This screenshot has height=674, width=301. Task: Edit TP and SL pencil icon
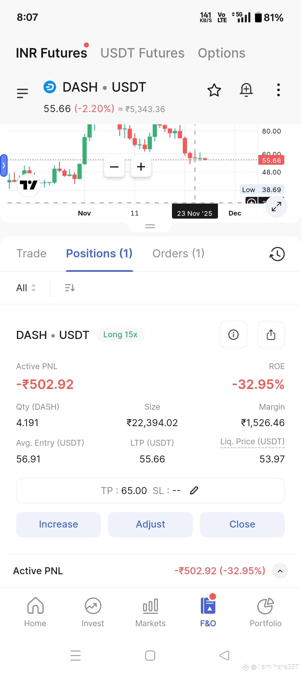(x=194, y=490)
